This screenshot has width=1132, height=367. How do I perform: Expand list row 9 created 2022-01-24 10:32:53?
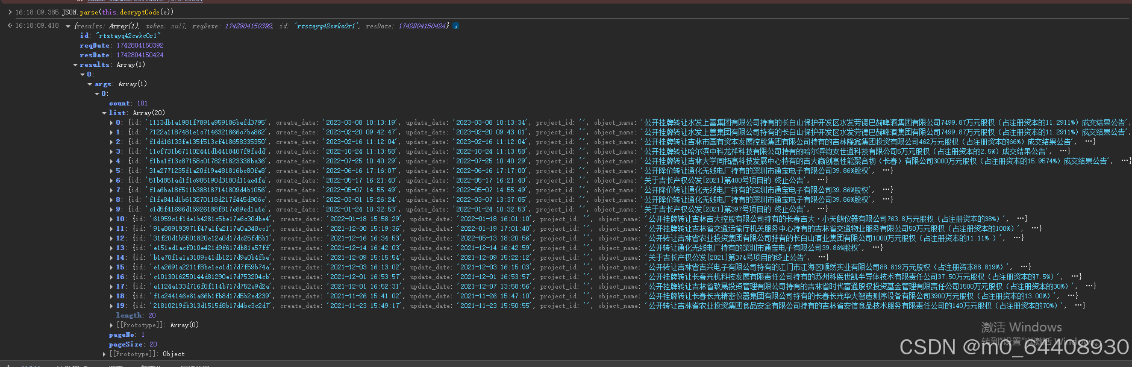click(111, 210)
